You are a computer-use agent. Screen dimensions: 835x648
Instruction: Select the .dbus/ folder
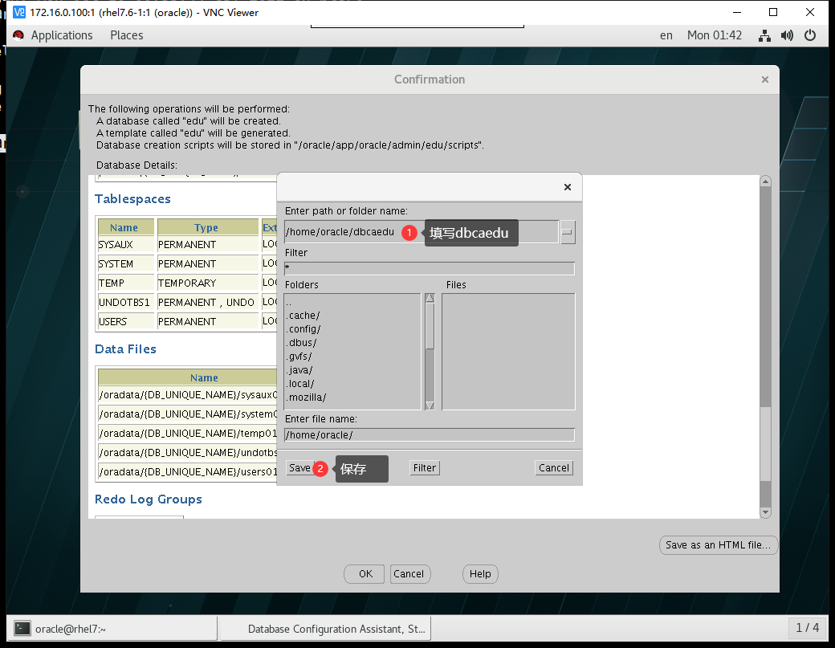[301, 343]
